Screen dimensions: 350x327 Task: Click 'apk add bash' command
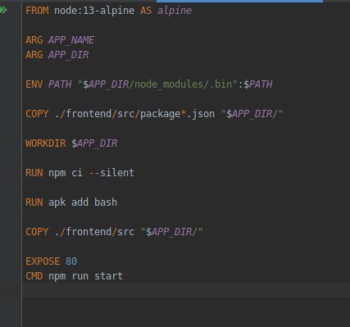(83, 202)
